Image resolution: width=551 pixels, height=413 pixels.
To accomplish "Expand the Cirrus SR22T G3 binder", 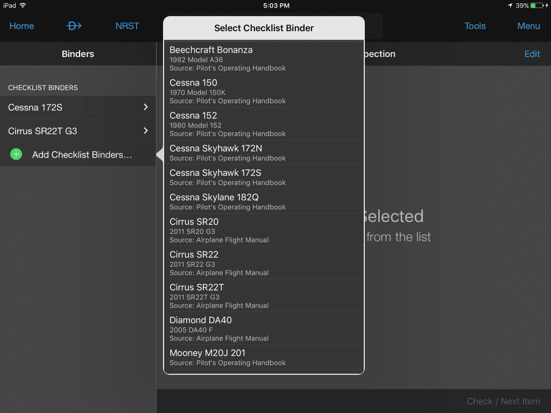I will coord(78,131).
